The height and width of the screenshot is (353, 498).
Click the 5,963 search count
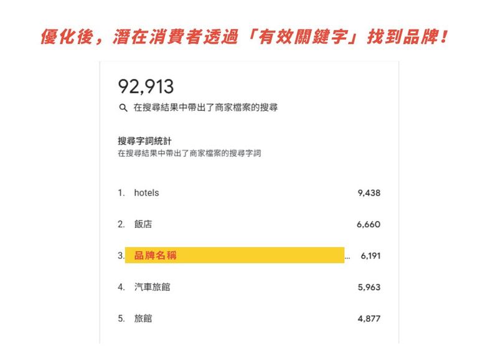(x=369, y=287)
